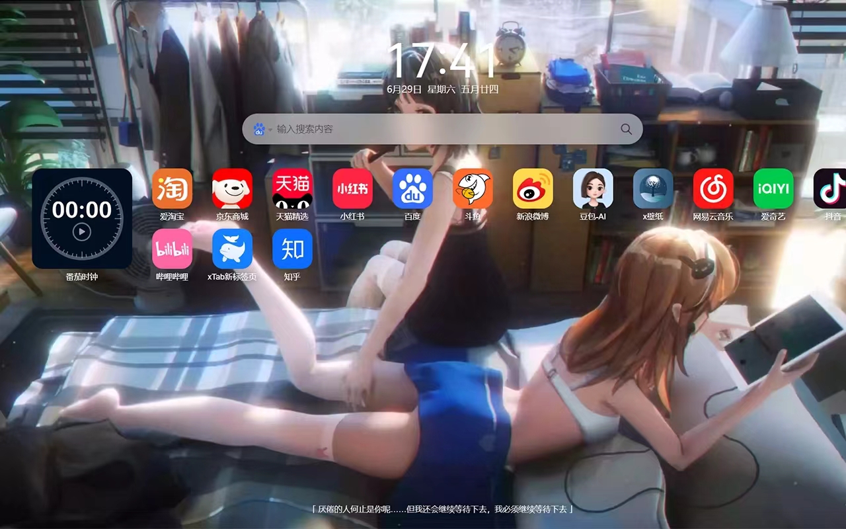Open the 抖音 shortcut icon
846x529 pixels.
(x=830, y=188)
